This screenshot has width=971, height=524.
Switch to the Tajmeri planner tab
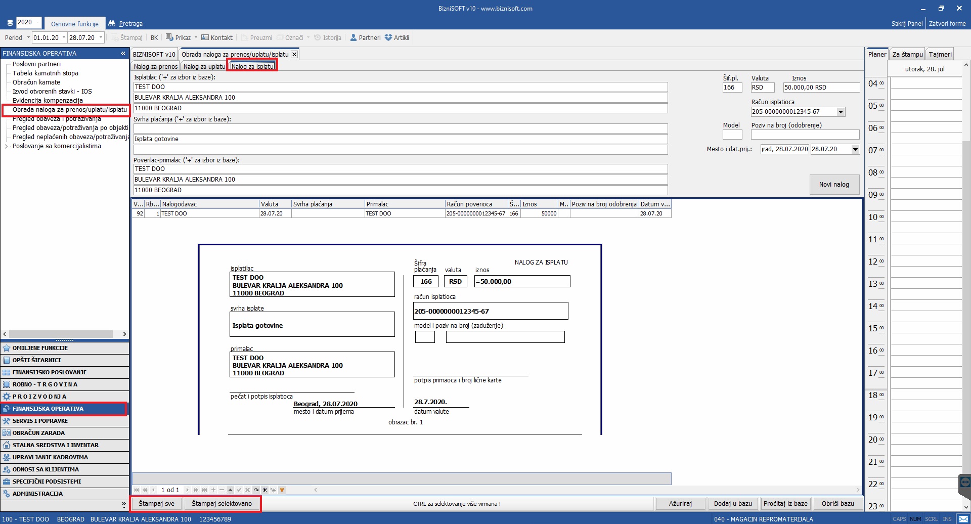pos(940,54)
